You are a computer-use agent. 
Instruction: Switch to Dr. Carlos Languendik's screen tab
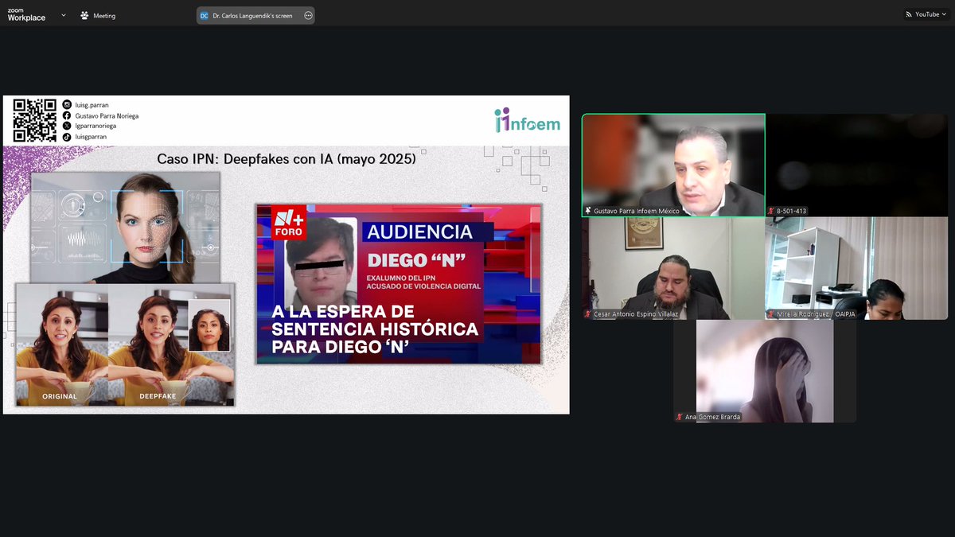coord(251,15)
